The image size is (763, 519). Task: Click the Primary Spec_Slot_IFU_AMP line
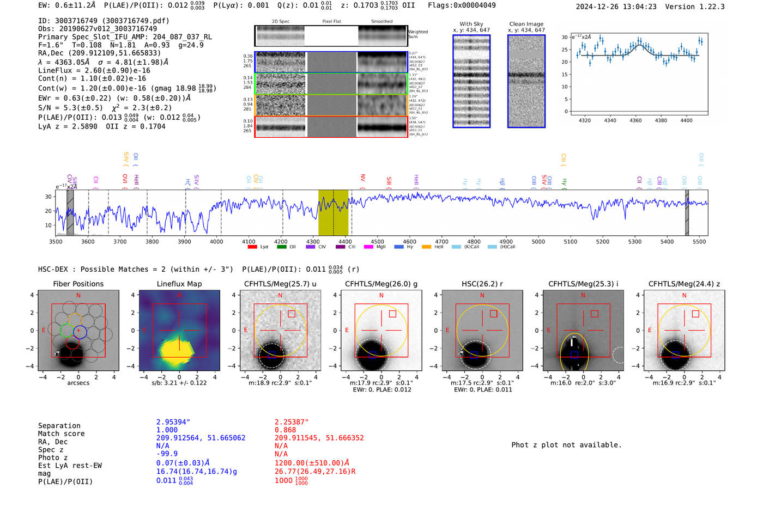pos(125,37)
